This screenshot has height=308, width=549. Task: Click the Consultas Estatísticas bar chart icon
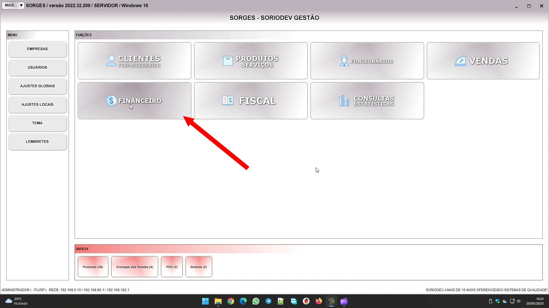pos(344,101)
